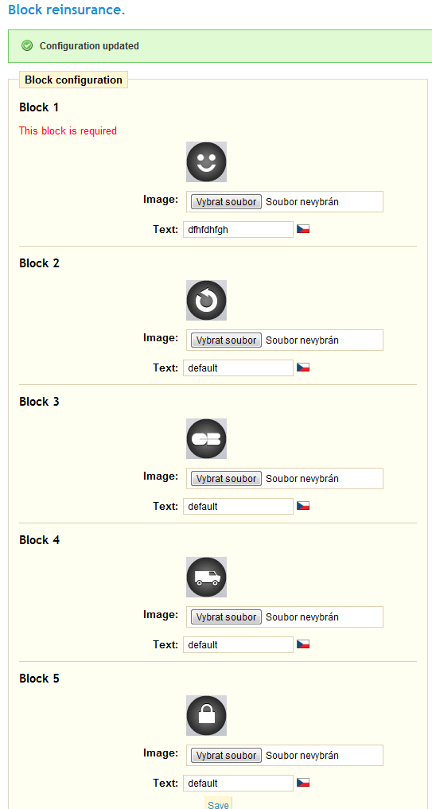The height and width of the screenshot is (809, 432).
Task: Choose an image file for Block 1
Action: [226, 202]
